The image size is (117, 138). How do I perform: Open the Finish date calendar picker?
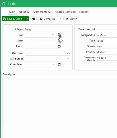tap(59, 46)
